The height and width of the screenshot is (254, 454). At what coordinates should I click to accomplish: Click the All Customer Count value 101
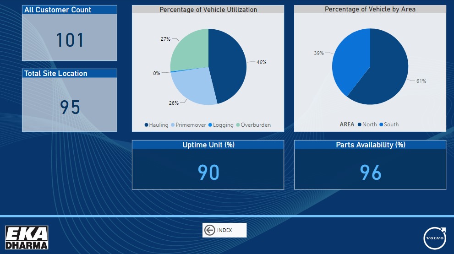coord(70,40)
